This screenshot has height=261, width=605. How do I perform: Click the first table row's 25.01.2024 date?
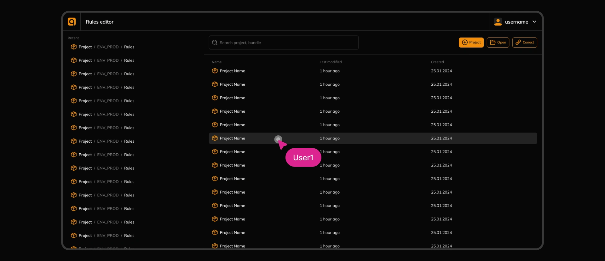tap(441, 71)
